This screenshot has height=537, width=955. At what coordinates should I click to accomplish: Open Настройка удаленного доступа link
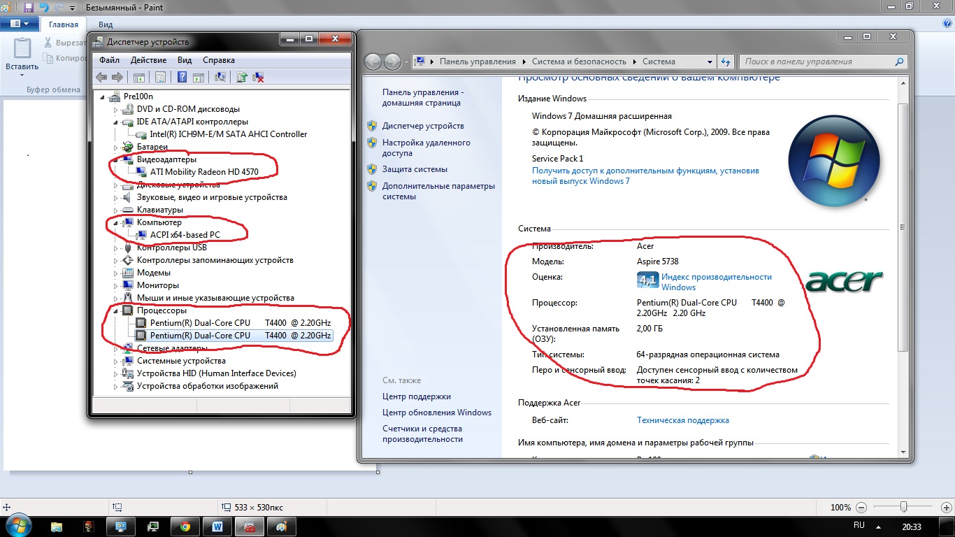pyautogui.click(x=426, y=148)
